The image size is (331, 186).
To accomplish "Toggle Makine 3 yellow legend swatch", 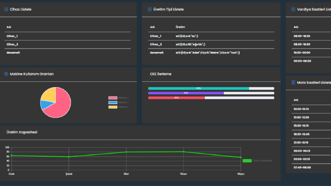I will click(113, 107).
